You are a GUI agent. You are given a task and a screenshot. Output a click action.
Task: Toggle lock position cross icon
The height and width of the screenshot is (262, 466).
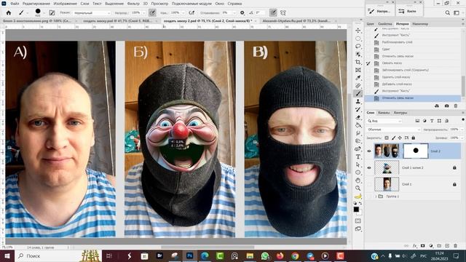400,138
